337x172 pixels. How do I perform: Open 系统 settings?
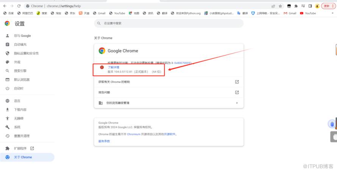pos(17,127)
